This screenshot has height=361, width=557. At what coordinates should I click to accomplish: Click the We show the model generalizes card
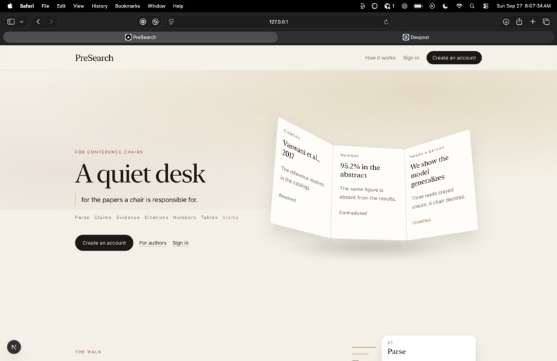coord(440,185)
